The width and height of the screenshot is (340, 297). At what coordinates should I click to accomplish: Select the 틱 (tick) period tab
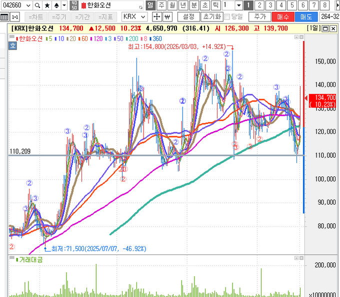tap(215, 5)
